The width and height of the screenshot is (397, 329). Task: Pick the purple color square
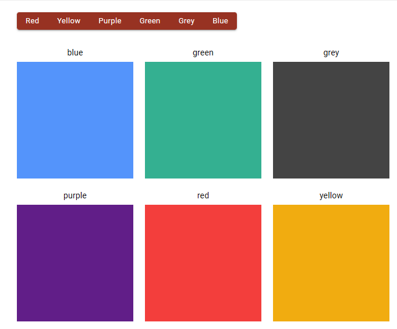75,263
